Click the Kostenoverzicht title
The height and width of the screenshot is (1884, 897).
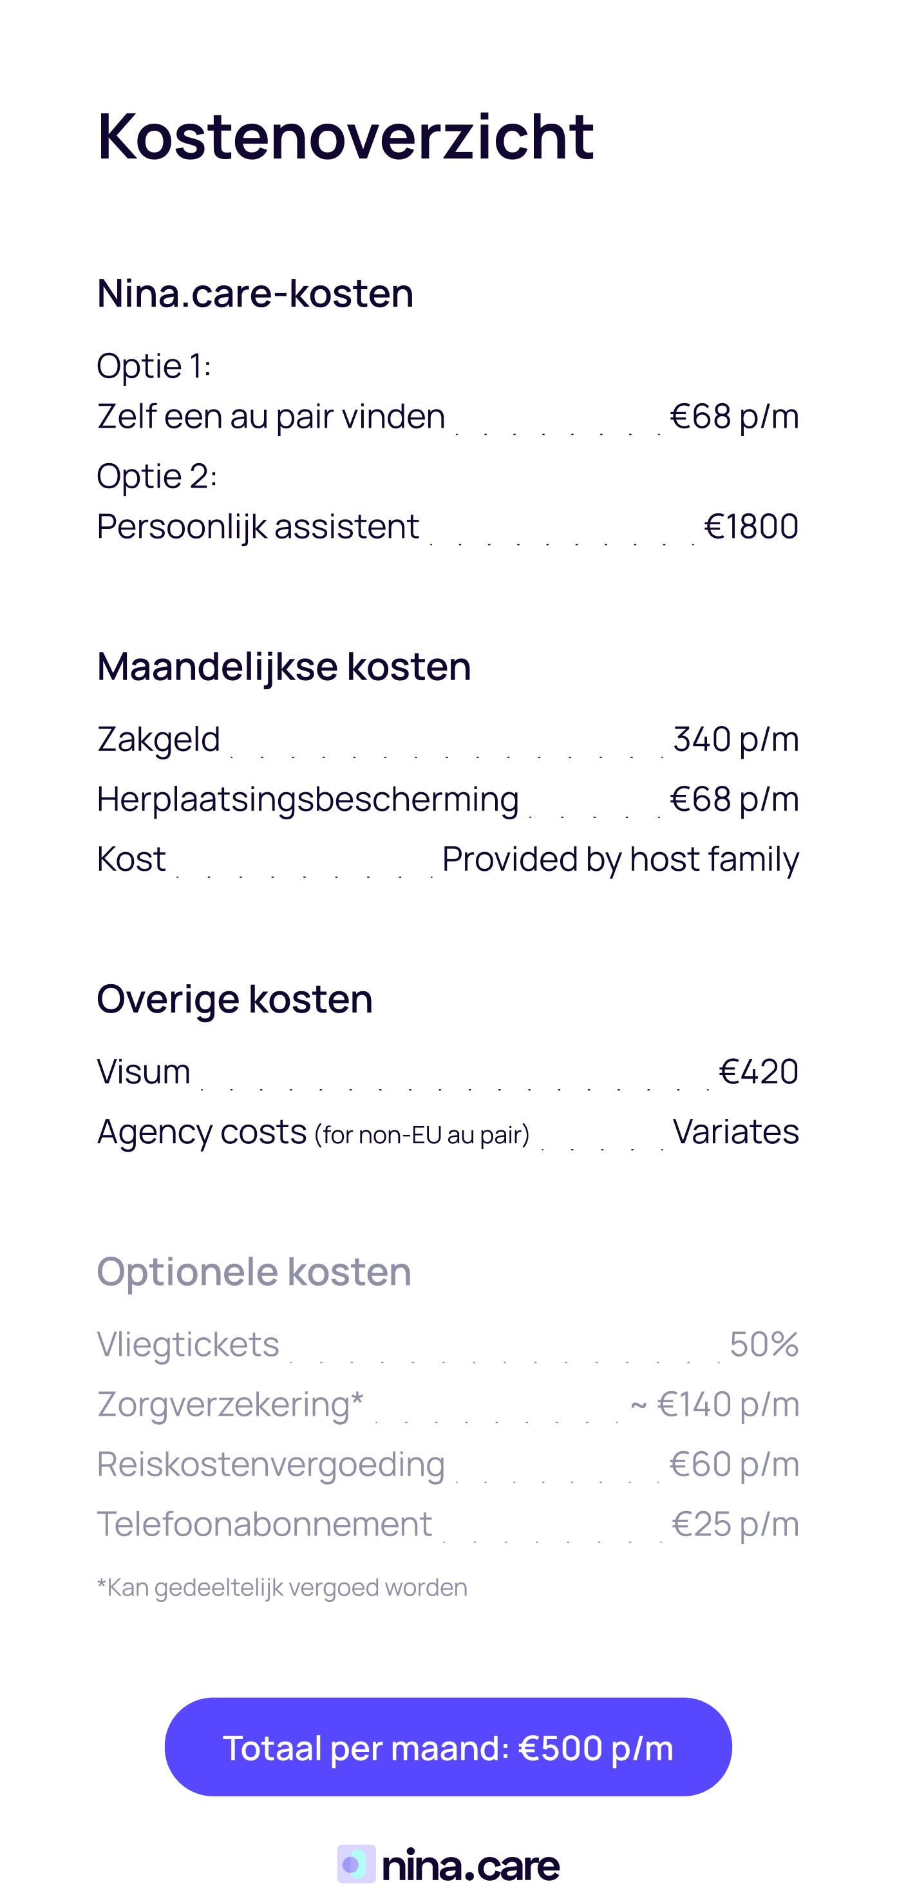click(x=345, y=136)
